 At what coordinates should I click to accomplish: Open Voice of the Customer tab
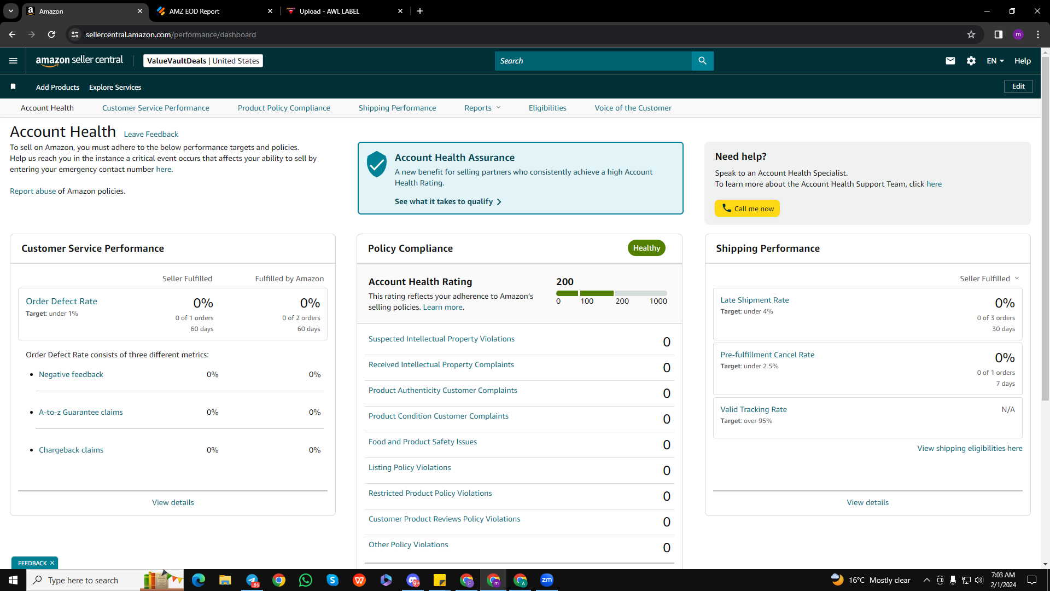tap(633, 108)
